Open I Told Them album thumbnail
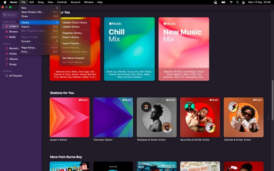Viewport: 274px width, 171px height. pyautogui.click(x=70, y=166)
